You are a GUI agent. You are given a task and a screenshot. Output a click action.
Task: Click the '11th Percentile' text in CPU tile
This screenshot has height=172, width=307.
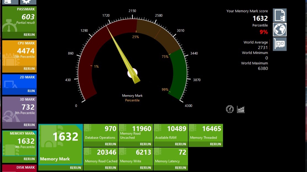pyautogui.click(x=24, y=57)
